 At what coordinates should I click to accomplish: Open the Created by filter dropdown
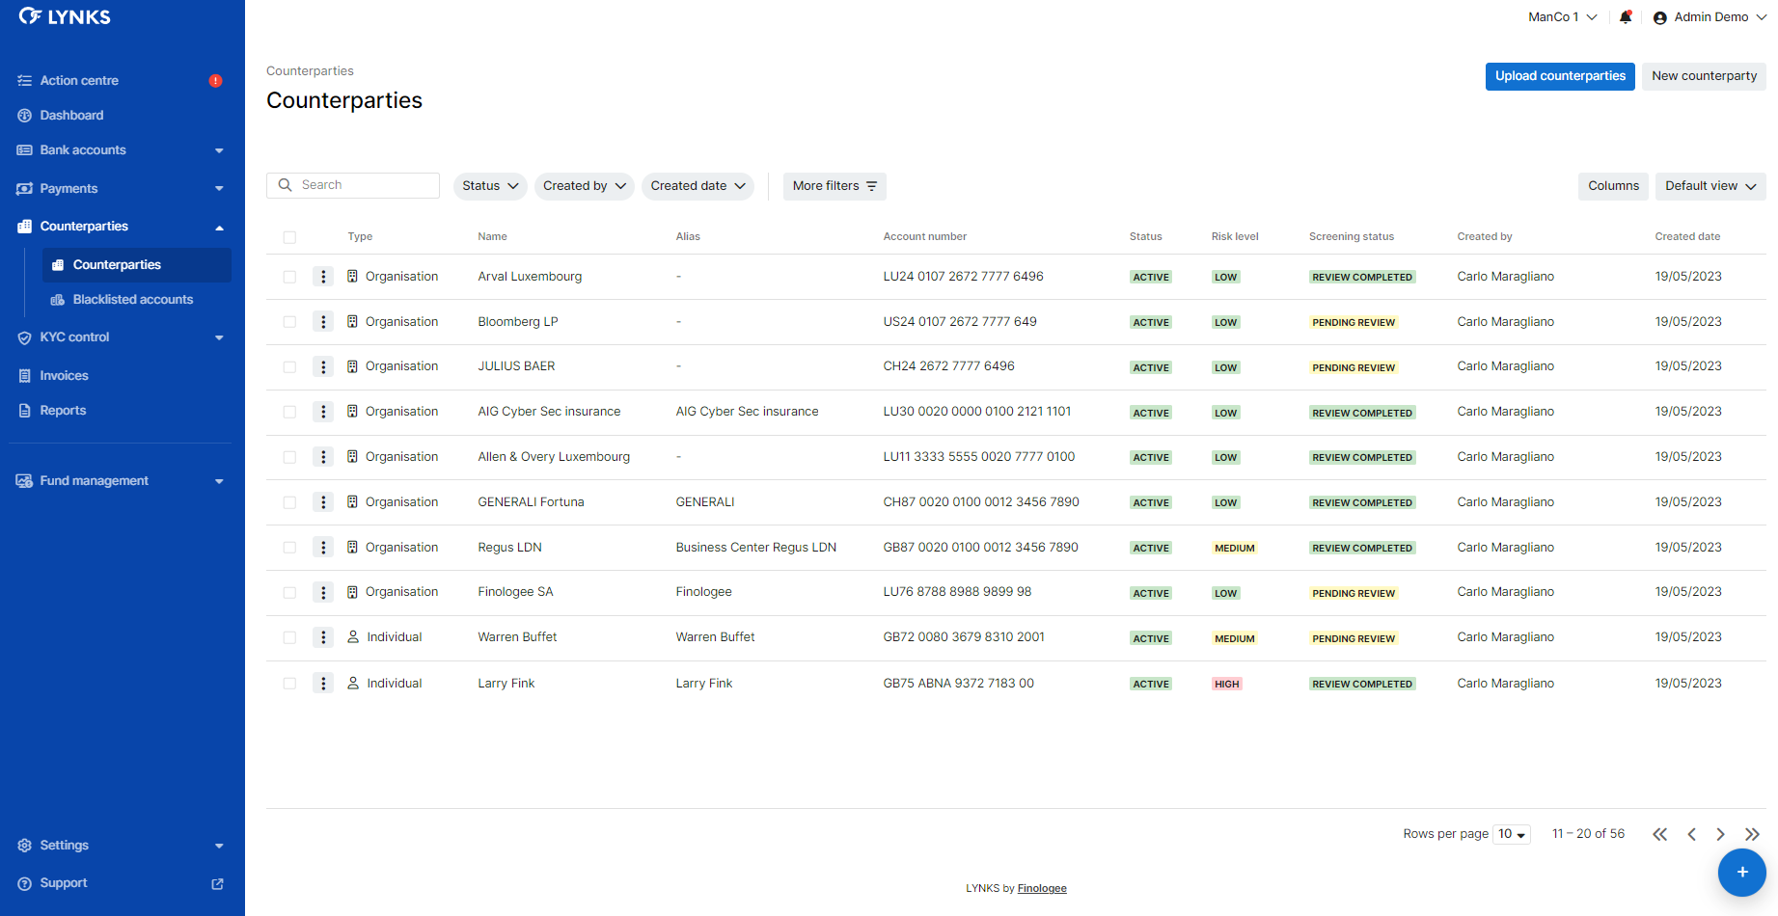[x=584, y=186]
